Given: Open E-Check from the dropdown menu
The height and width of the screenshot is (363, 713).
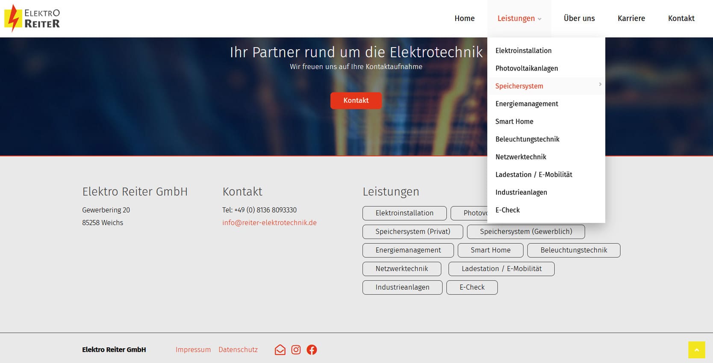Looking at the screenshot, I should pyautogui.click(x=507, y=210).
